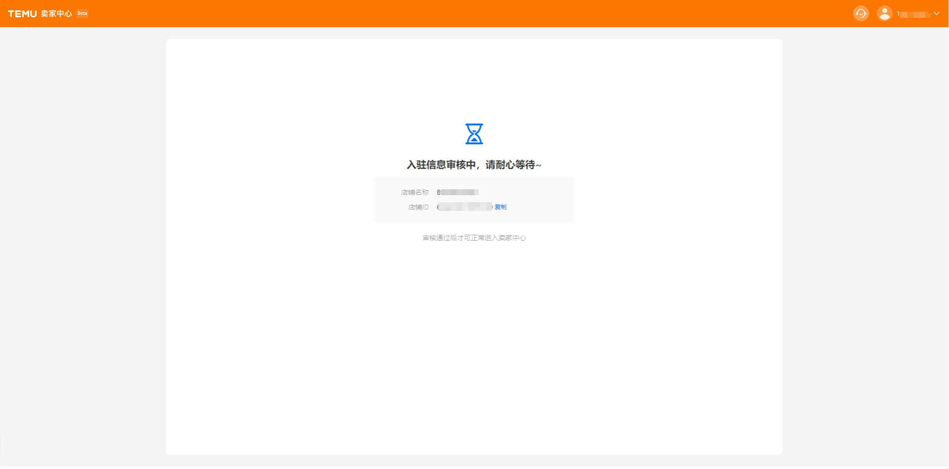This screenshot has width=949, height=469.
Task: Click the 卖家中心 header title
Action: tap(56, 14)
